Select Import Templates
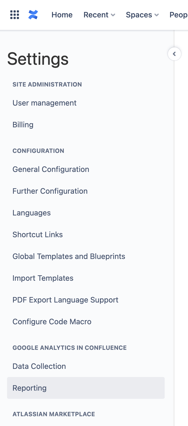 pos(43,278)
